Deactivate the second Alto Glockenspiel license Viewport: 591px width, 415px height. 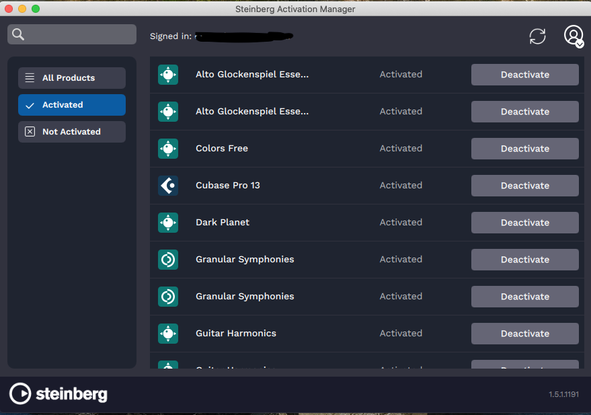pyautogui.click(x=524, y=112)
